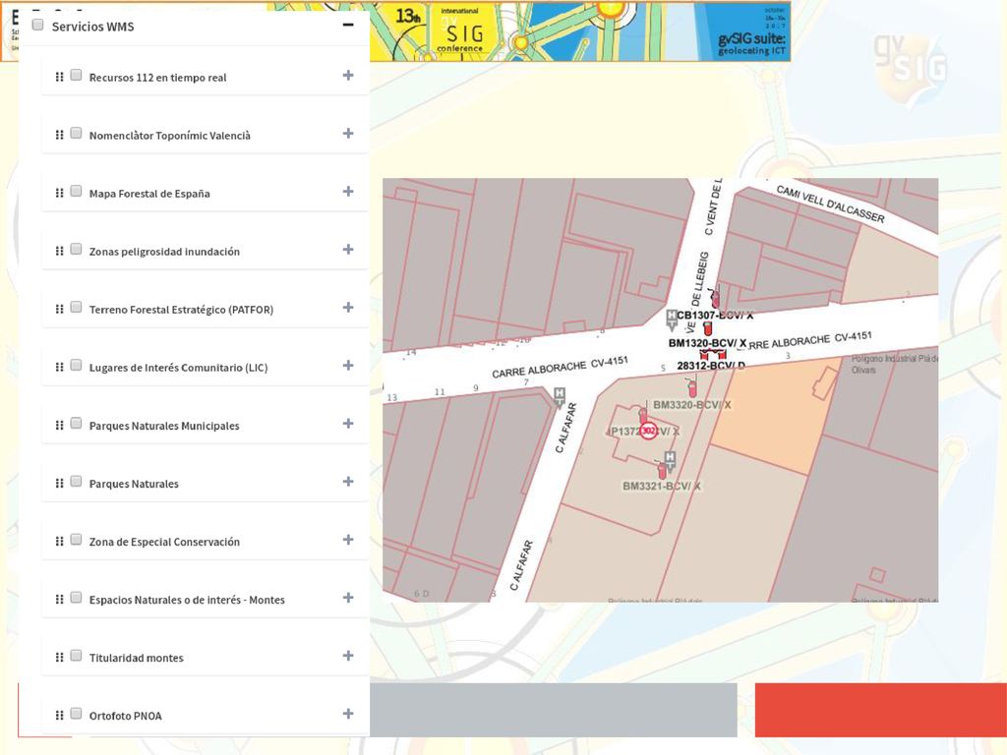Open the plus for Espacios Naturales o de interés - Montes

tap(348, 598)
